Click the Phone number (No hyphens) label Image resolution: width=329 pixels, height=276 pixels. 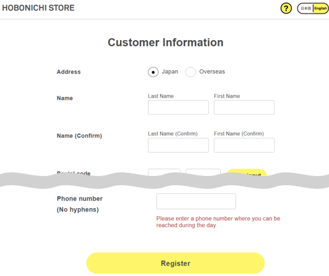(x=80, y=204)
